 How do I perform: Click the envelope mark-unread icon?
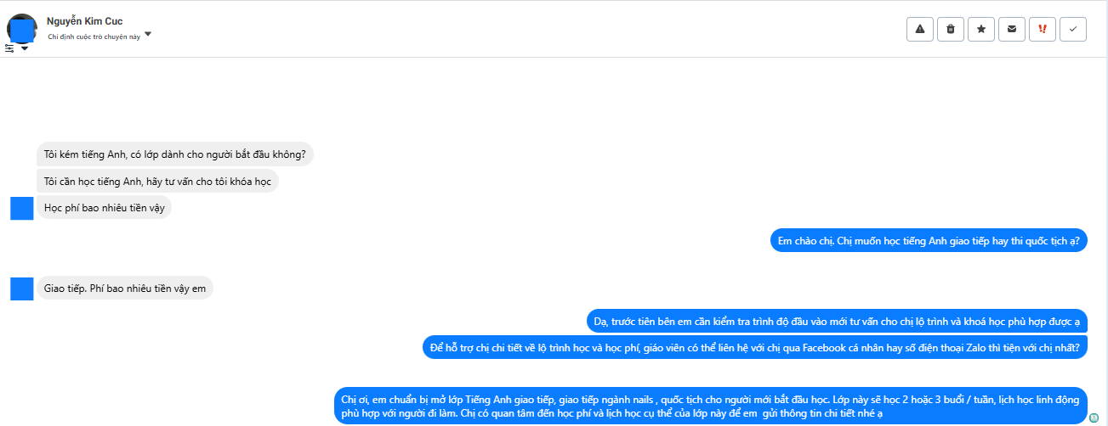point(1012,29)
